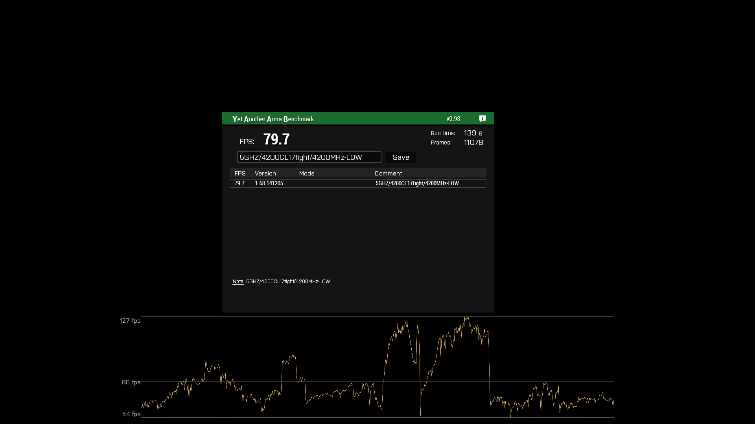Click the large 79.7 FPS value
Screen dimensions: 755x424
click(276, 139)
